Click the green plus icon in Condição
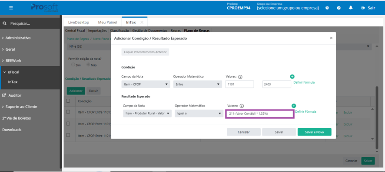Viewport: 385px width, 172px height. click(x=292, y=77)
